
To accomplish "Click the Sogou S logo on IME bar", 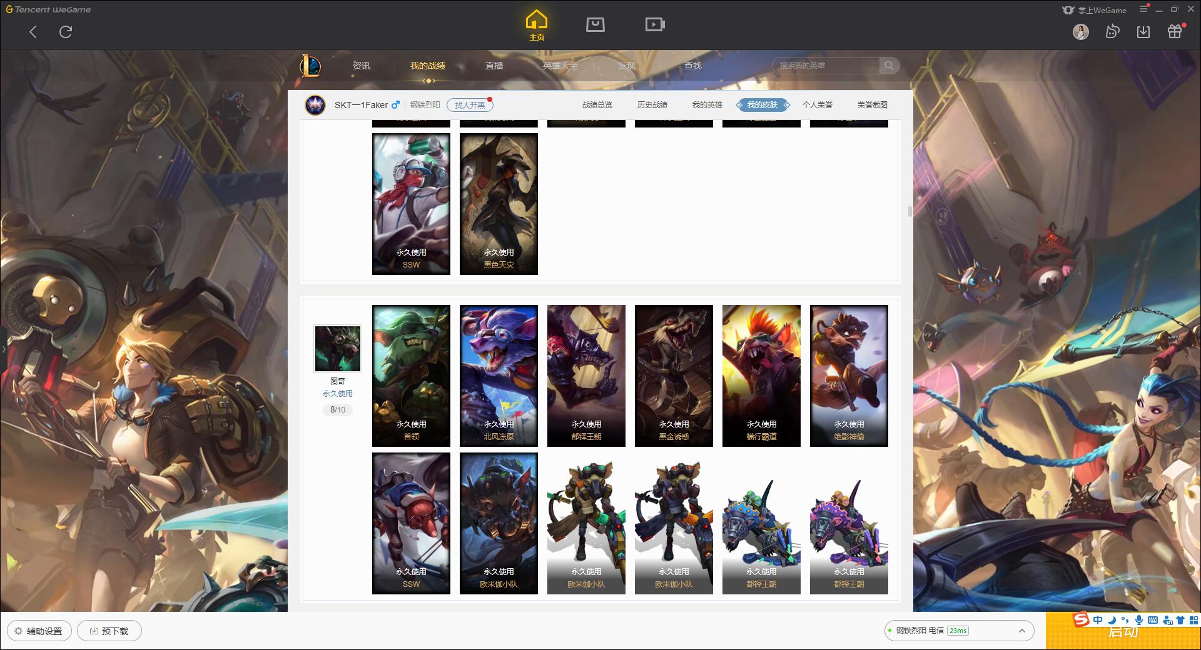I will pos(1081,620).
